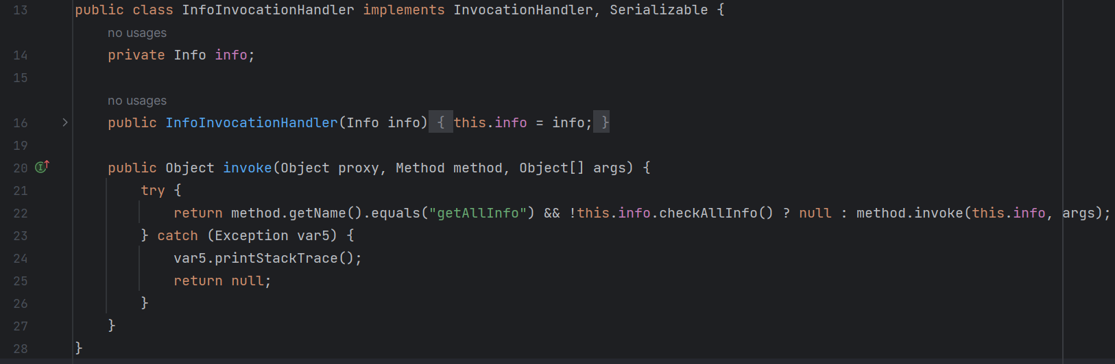This screenshot has width=1115, height=364.
Task: Click line number 13 in the gutter
Action: 21,10
